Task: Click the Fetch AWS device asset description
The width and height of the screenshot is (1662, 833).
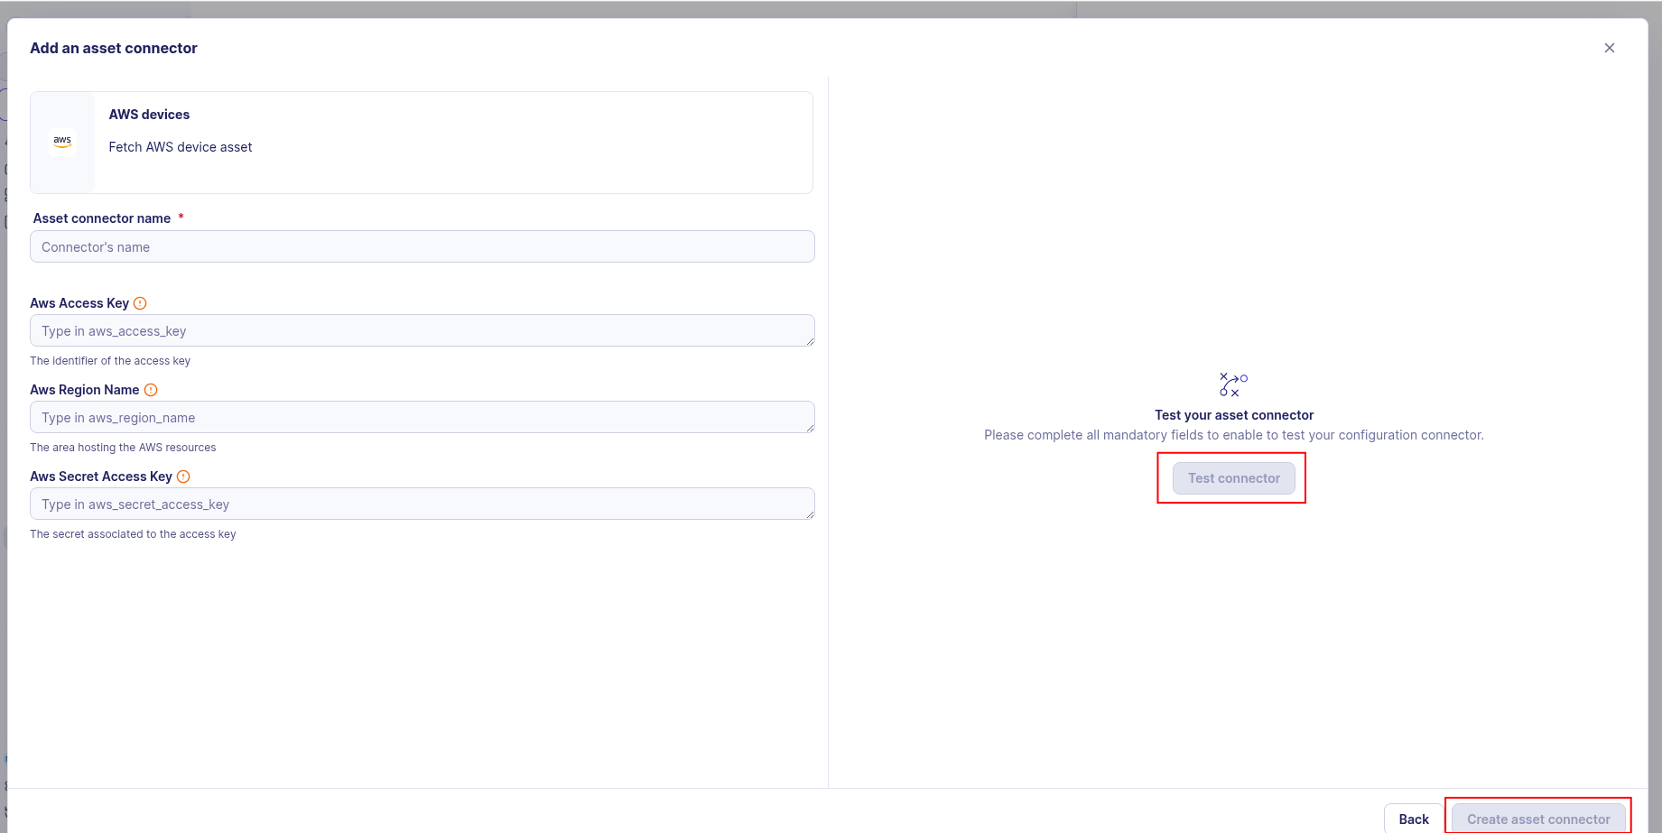Action: pyautogui.click(x=181, y=147)
